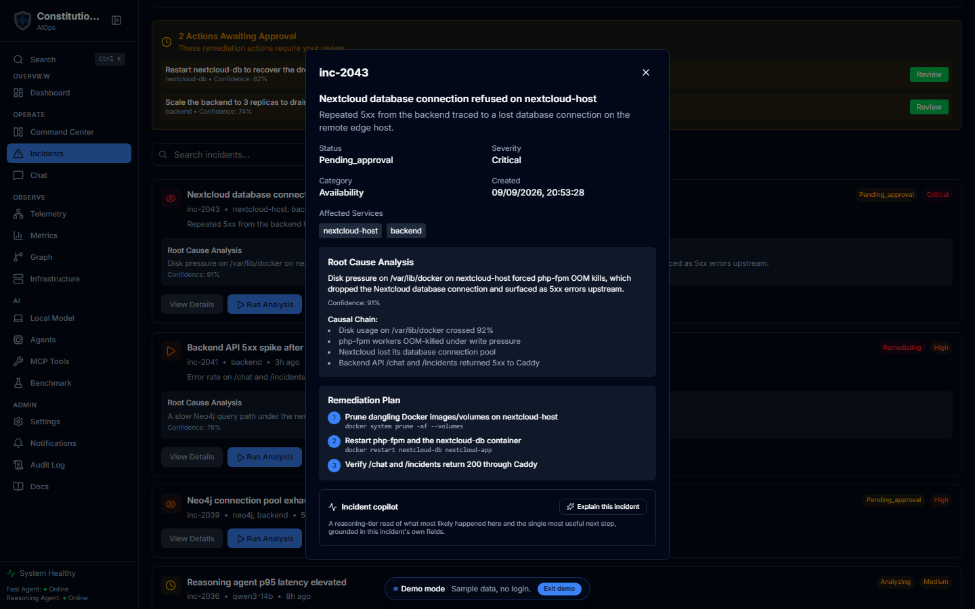This screenshot has height=609, width=975.
Task: Click the Graph icon
Action: click(x=18, y=257)
